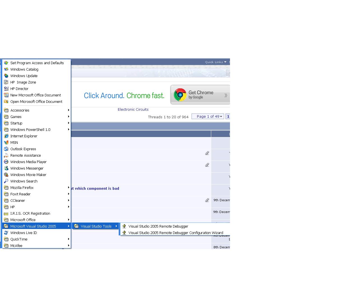Click the Visual Studio Tools folder icon

click(x=77, y=226)
